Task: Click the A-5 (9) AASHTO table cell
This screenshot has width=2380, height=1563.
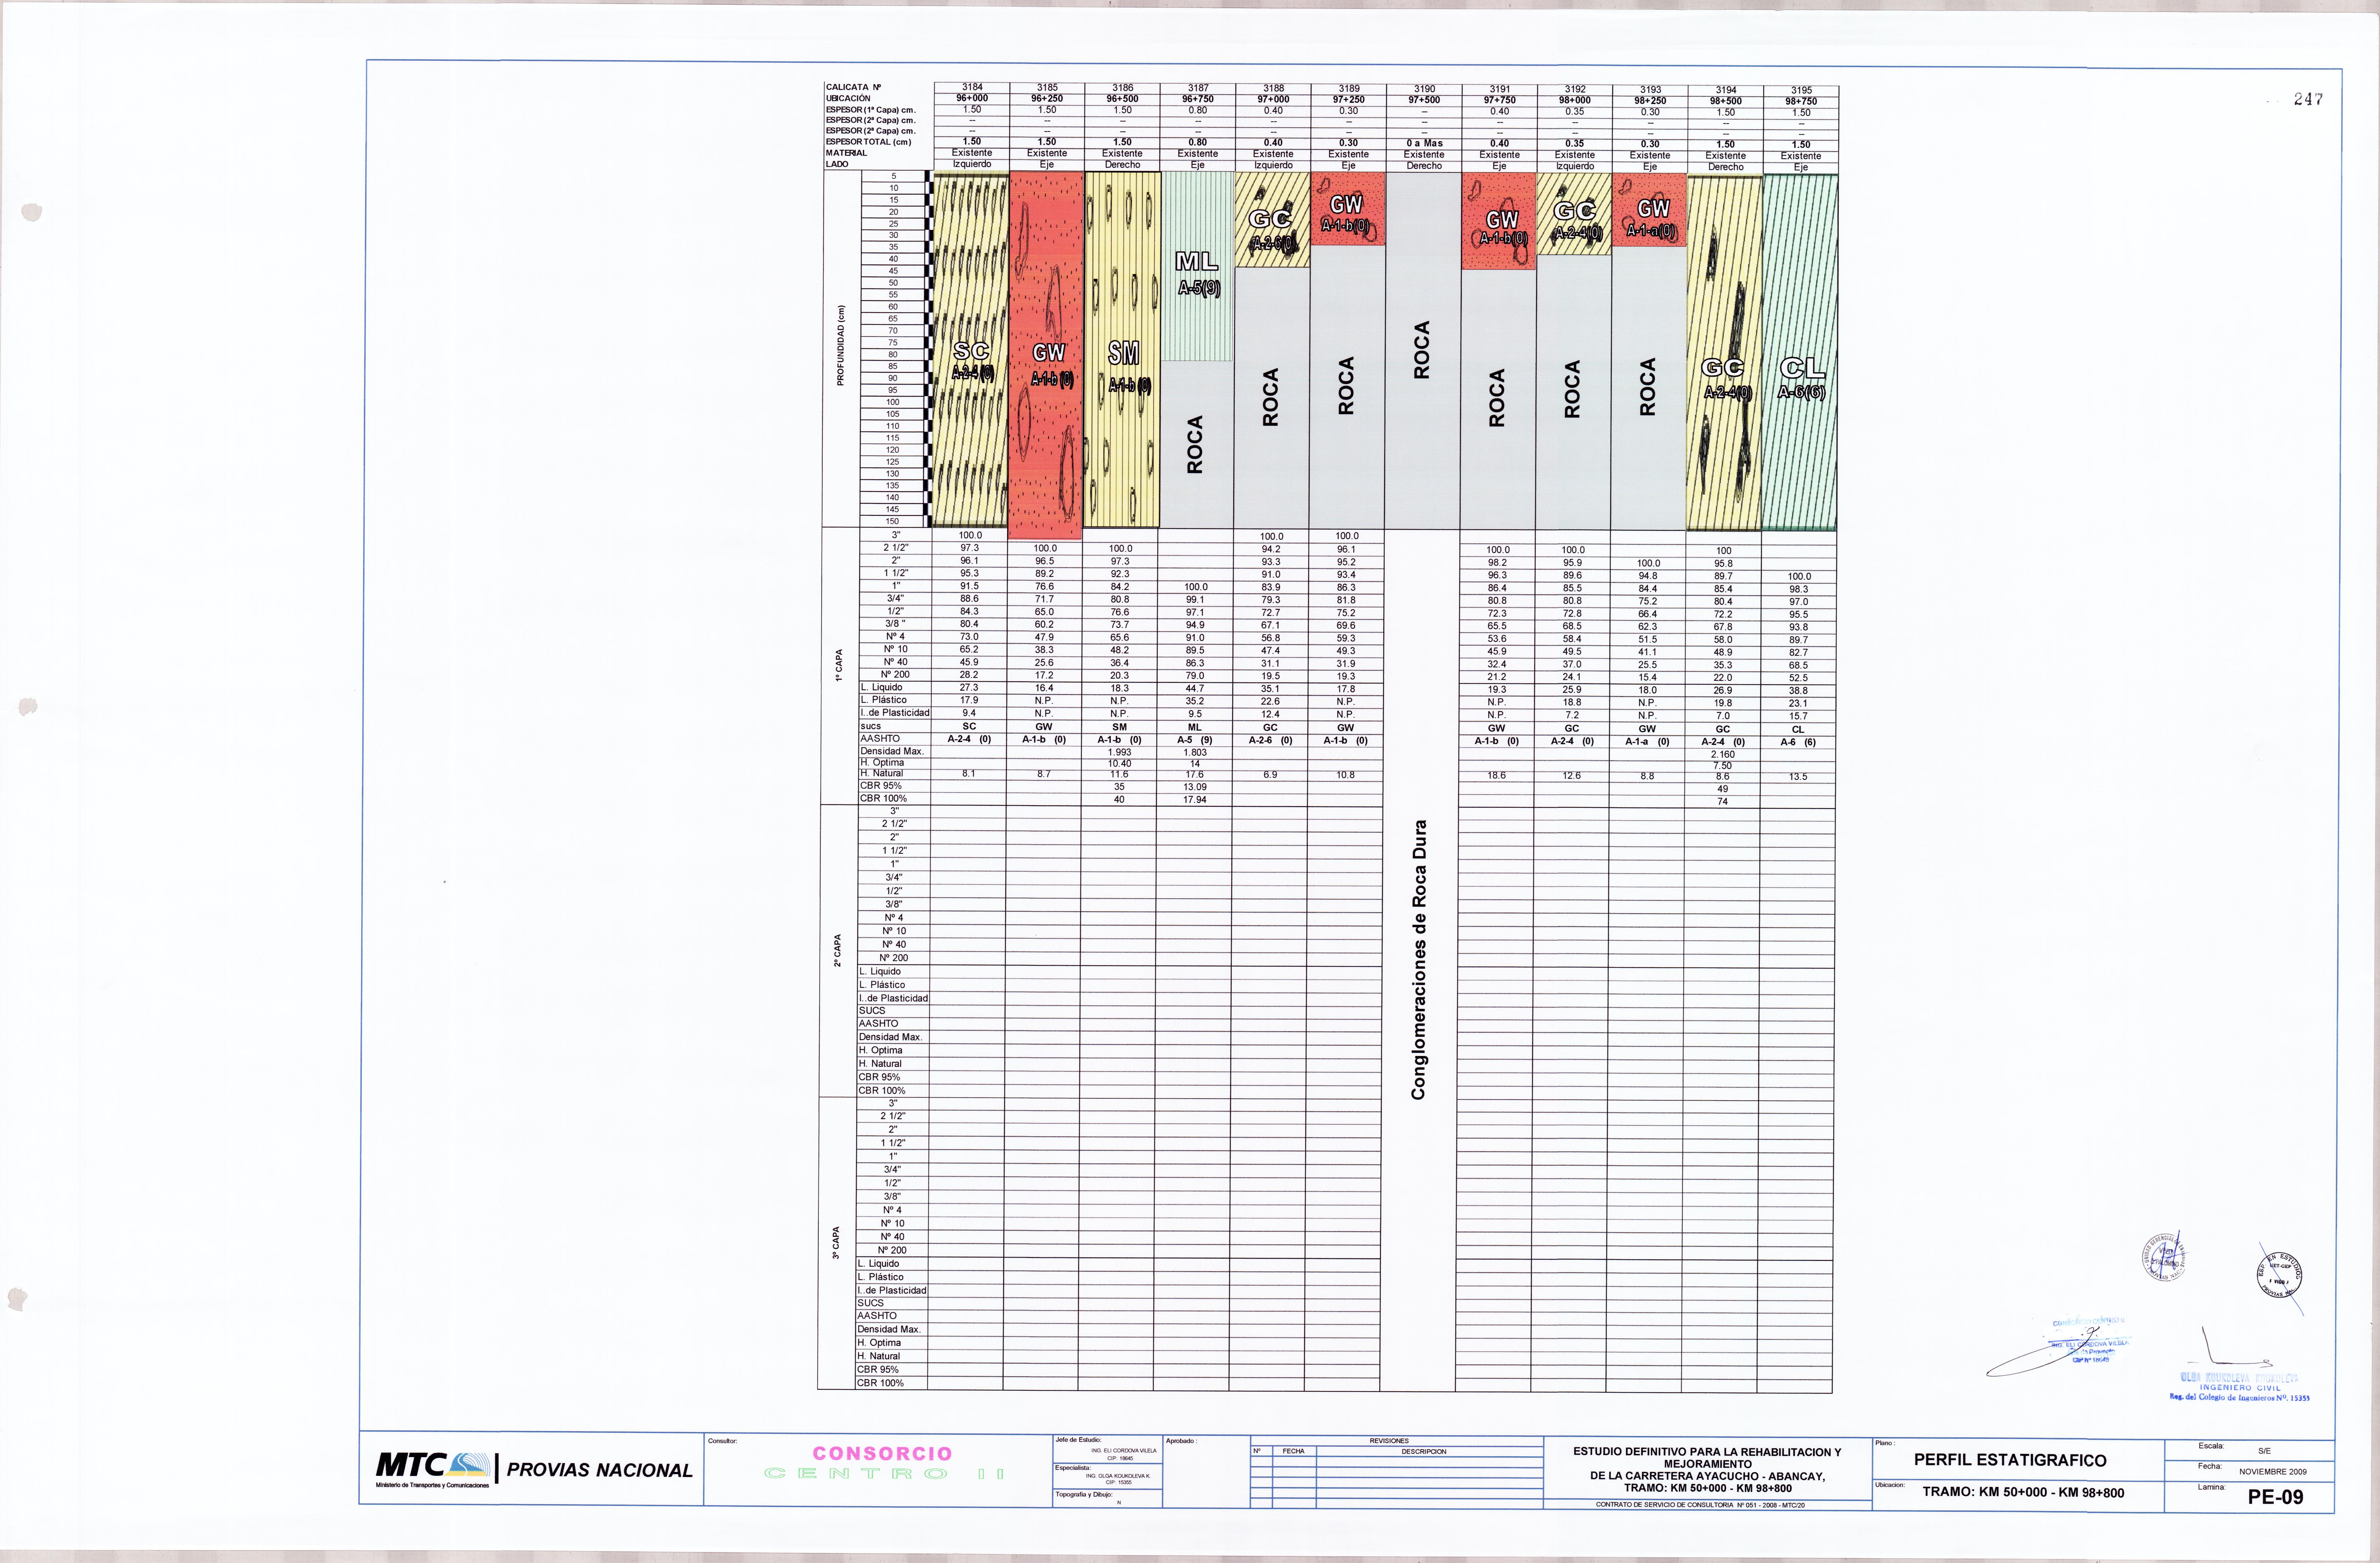Action: pos(1195,740)
